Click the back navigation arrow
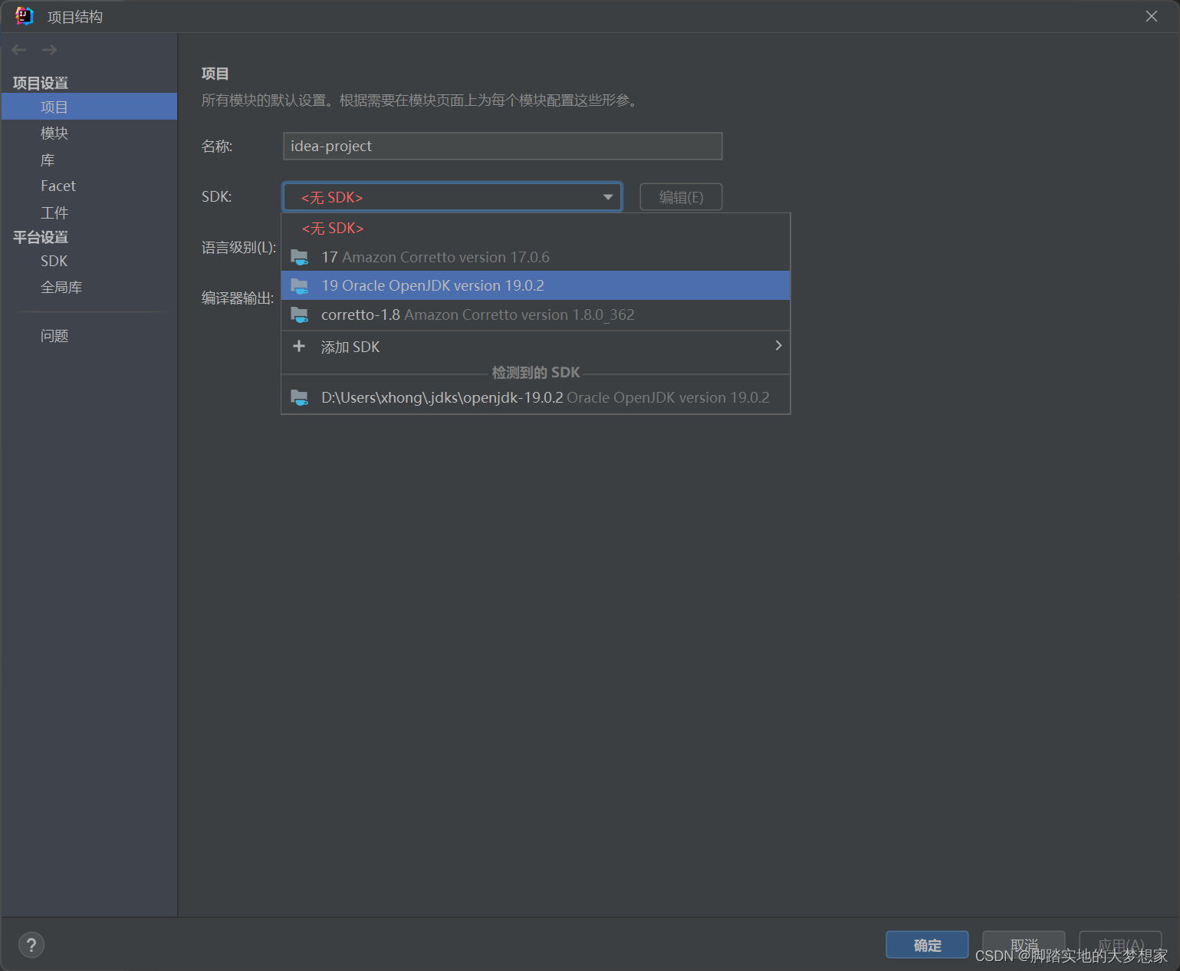The image size is (1180, 971). point(19,50)
